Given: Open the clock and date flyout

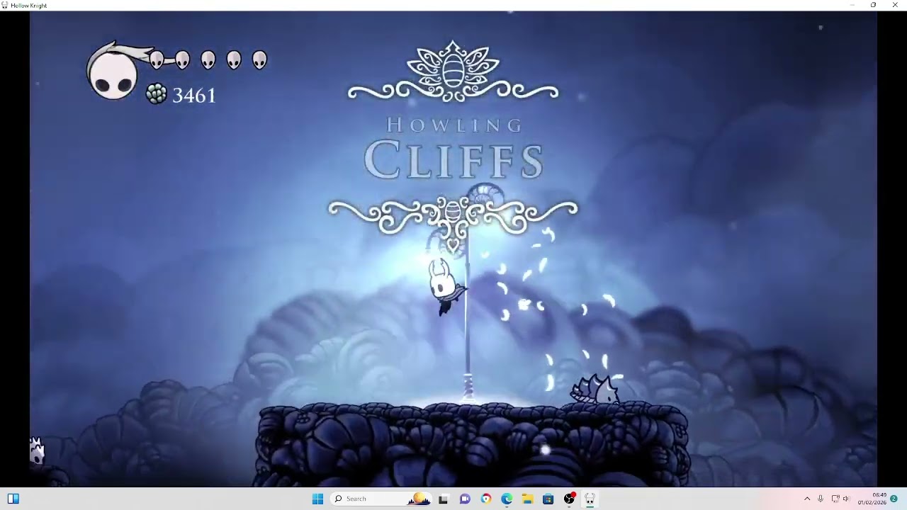Looking at the screenshot, I should click(x=872, y=499).
